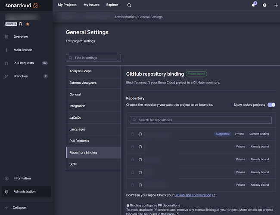
Task: Open Pull Requests in the sidebar
Action: pos(24,63)
